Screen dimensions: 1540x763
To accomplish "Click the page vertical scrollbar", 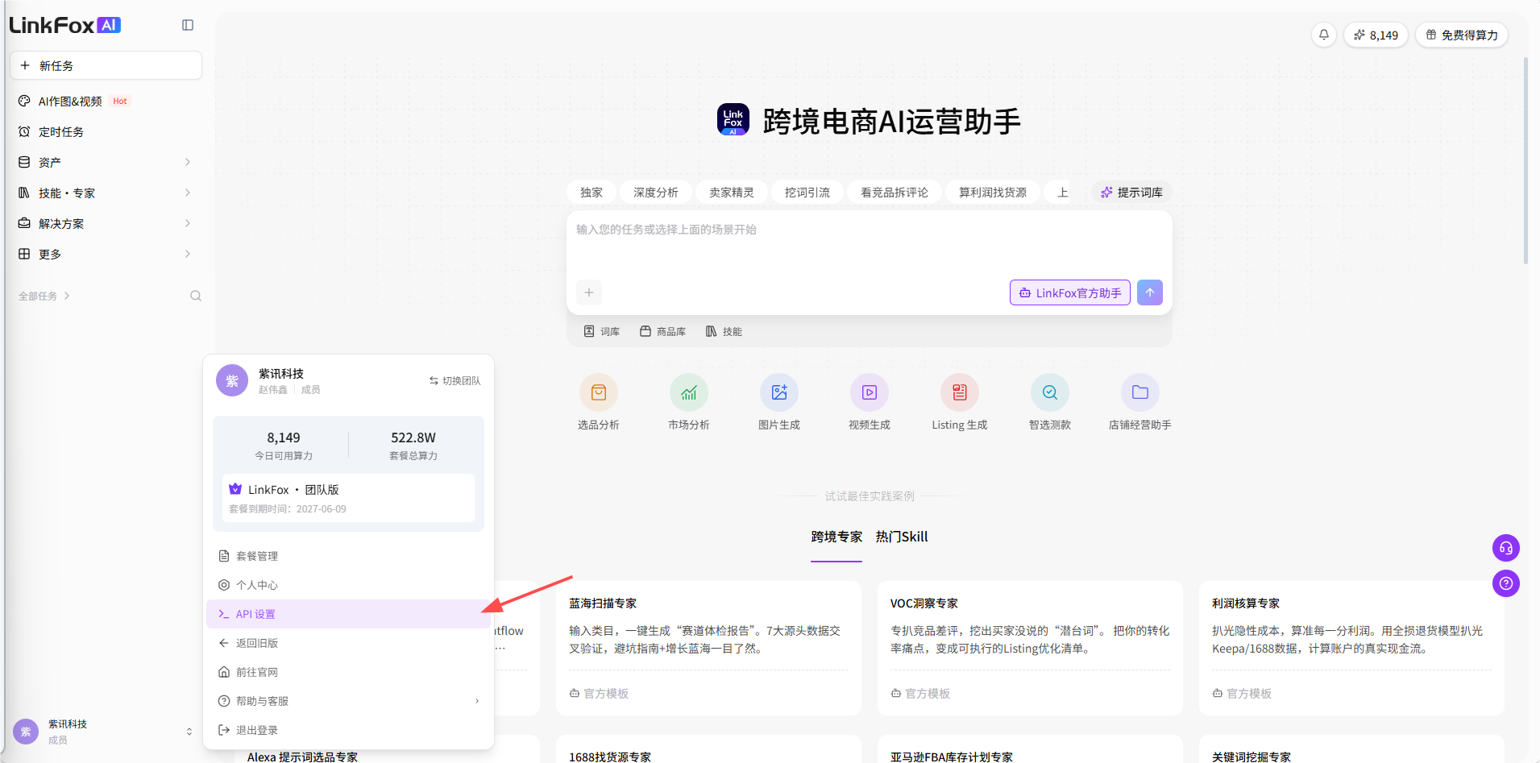I will tap(1525, 161).
